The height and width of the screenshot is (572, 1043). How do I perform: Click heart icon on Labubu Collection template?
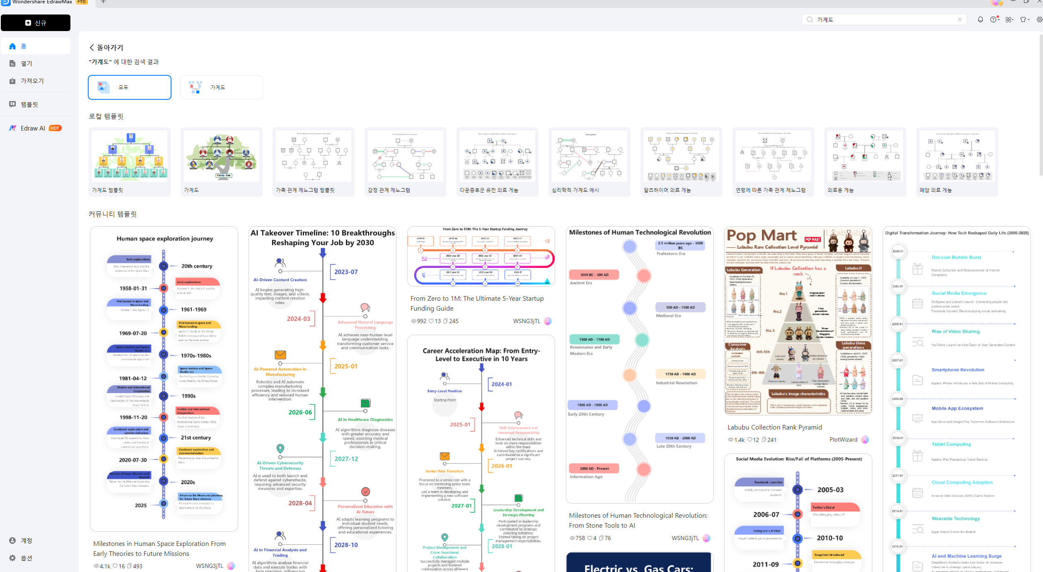[x=749, y=440]
